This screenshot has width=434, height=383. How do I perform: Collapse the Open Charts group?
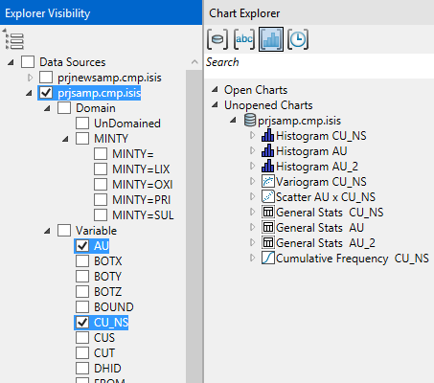216,89
